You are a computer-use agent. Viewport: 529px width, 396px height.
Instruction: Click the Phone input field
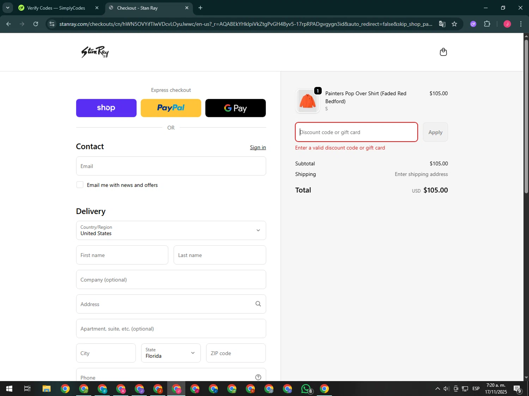pos(171,375)
